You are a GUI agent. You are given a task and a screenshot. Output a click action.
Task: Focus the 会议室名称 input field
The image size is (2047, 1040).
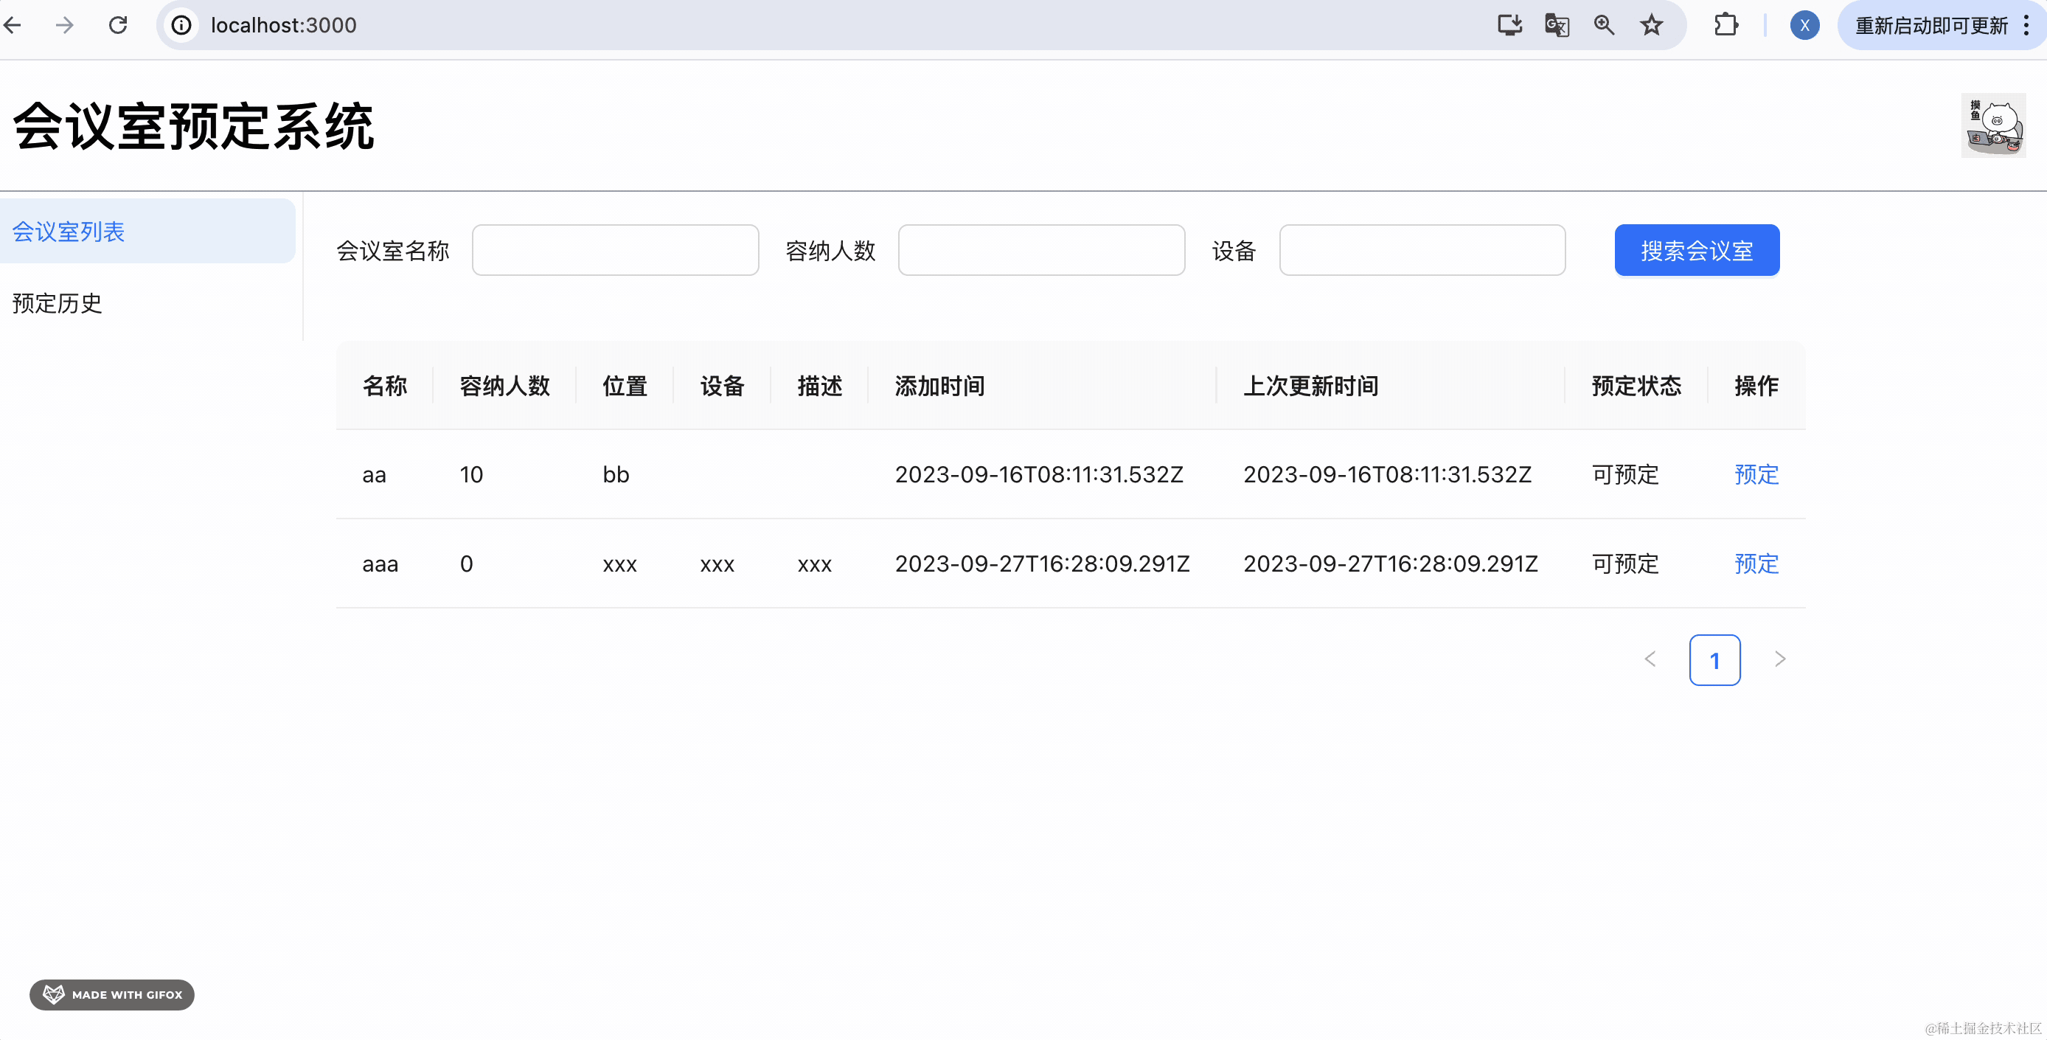615,251
